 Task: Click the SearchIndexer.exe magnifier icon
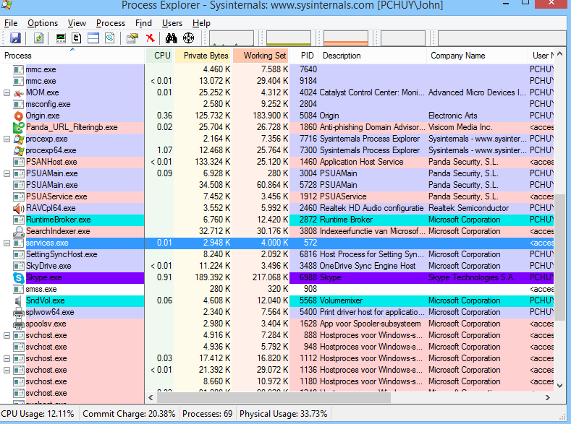point(19,231)
